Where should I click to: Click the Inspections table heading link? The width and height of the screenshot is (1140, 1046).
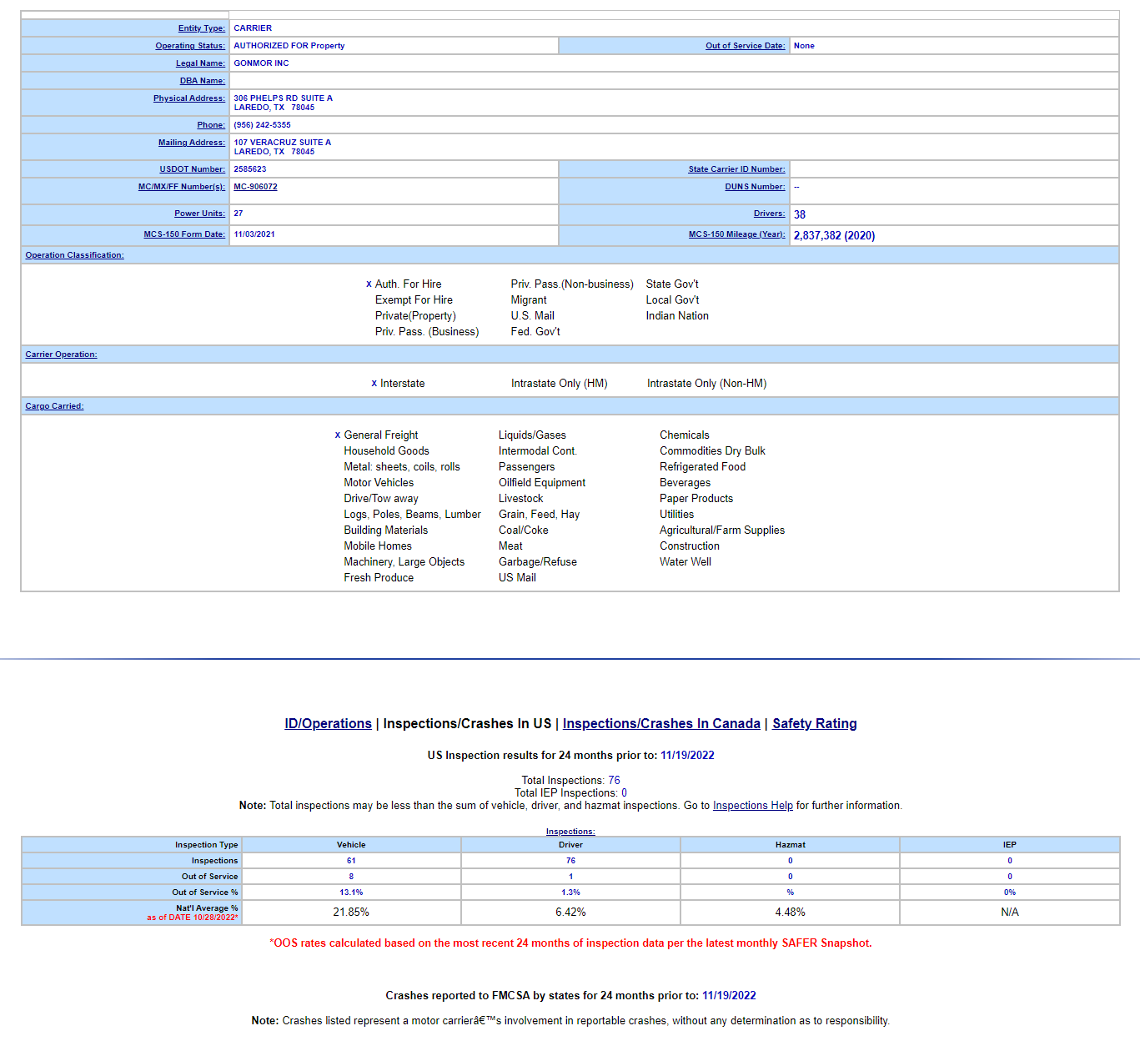click(570, 832)
